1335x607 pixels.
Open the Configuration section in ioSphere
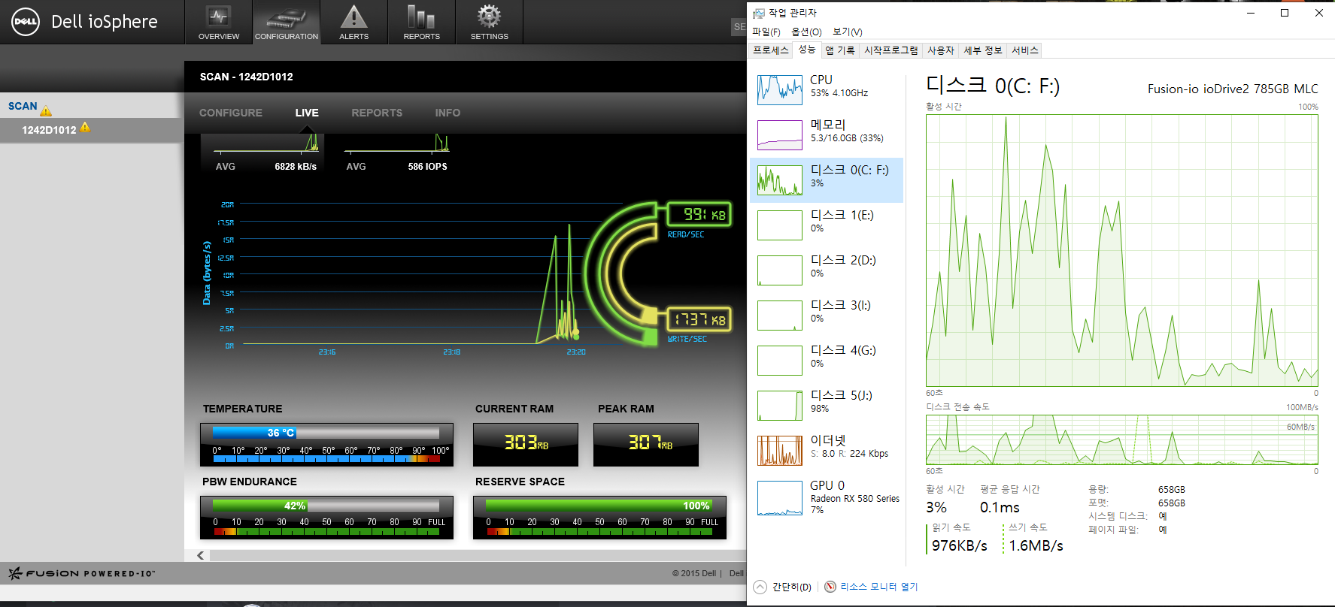pos(287,22)
